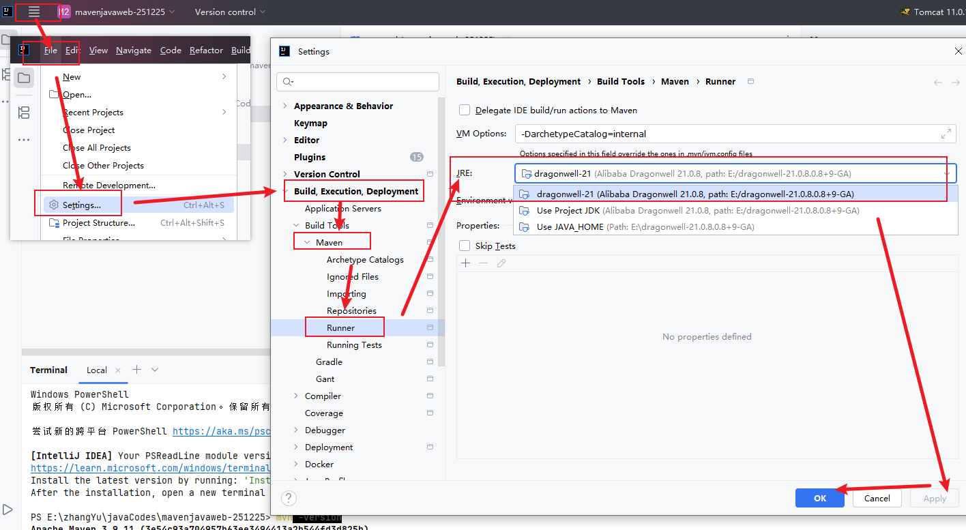This screenshot has width=966, height=530.
Task: Click the Settings search input field
Action: (x=357, y=82)
